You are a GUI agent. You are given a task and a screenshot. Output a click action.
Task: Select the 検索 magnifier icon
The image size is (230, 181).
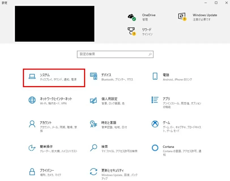[x=93, y=148]
